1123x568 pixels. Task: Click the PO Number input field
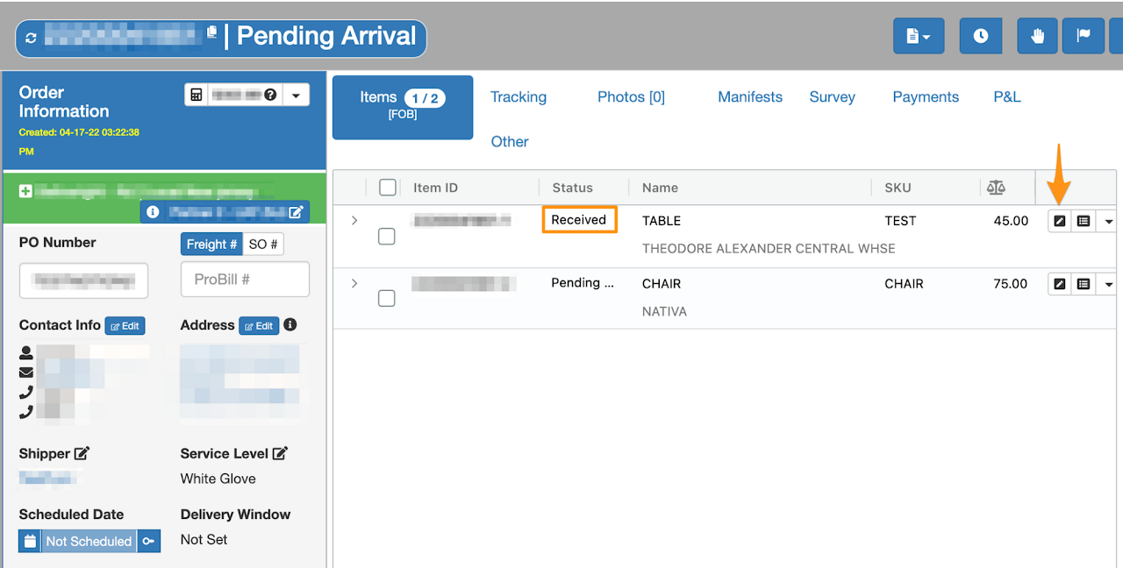point(83,280)
